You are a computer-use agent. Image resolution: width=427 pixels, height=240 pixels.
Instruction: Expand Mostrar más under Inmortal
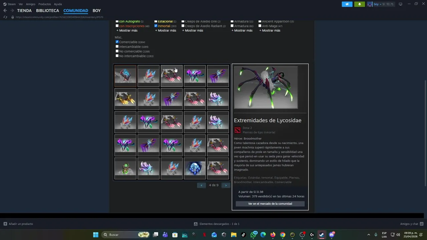tap(165, 30)
